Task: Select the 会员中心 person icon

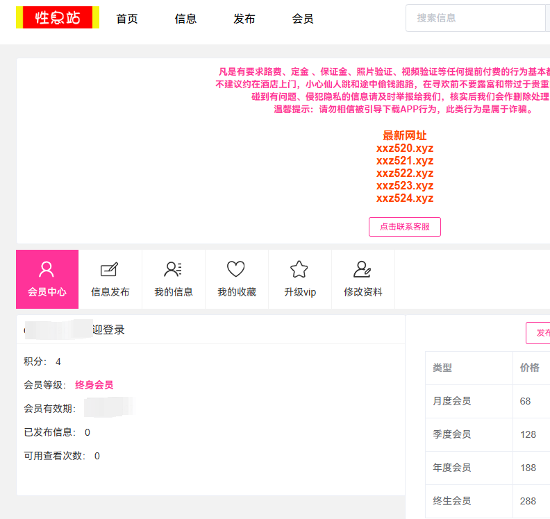Action: tap(47, 269)
